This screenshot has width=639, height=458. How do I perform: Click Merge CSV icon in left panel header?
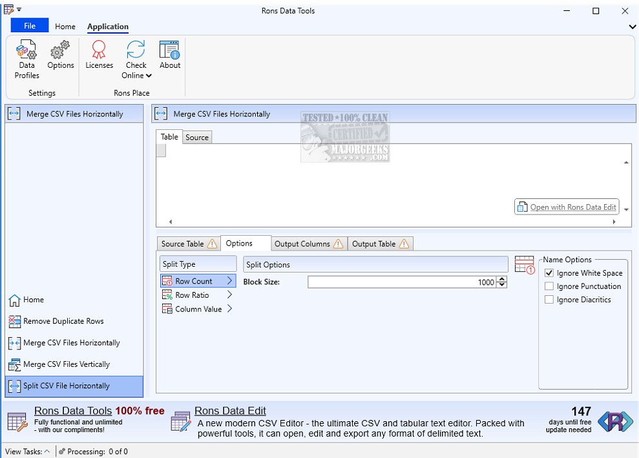pyautogui.click(x=14, y=114)
